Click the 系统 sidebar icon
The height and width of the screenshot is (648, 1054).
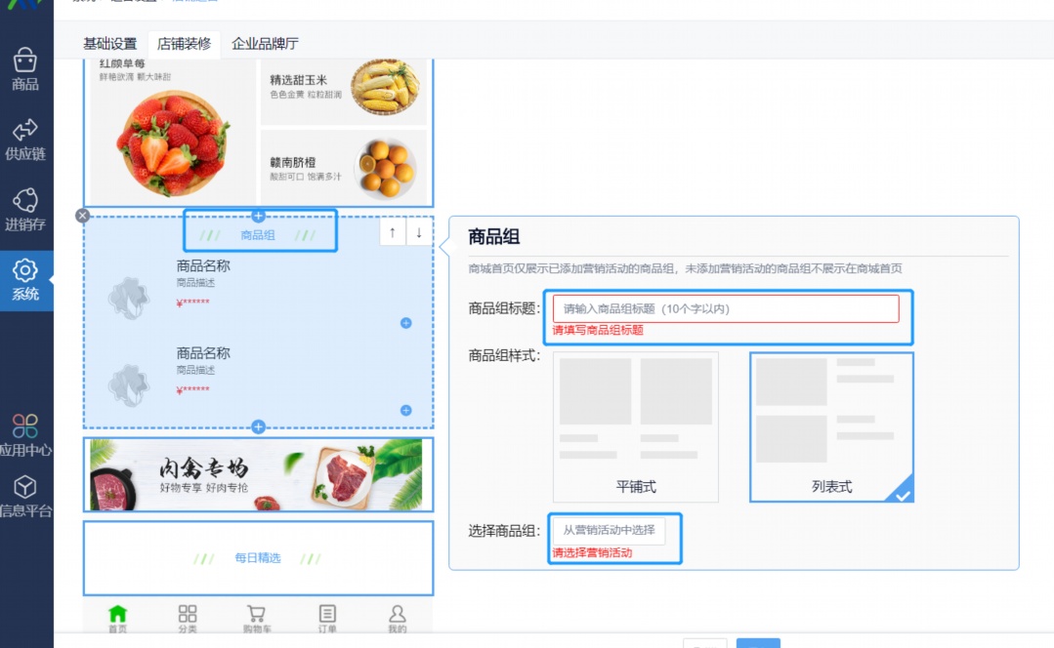(25, 275)
